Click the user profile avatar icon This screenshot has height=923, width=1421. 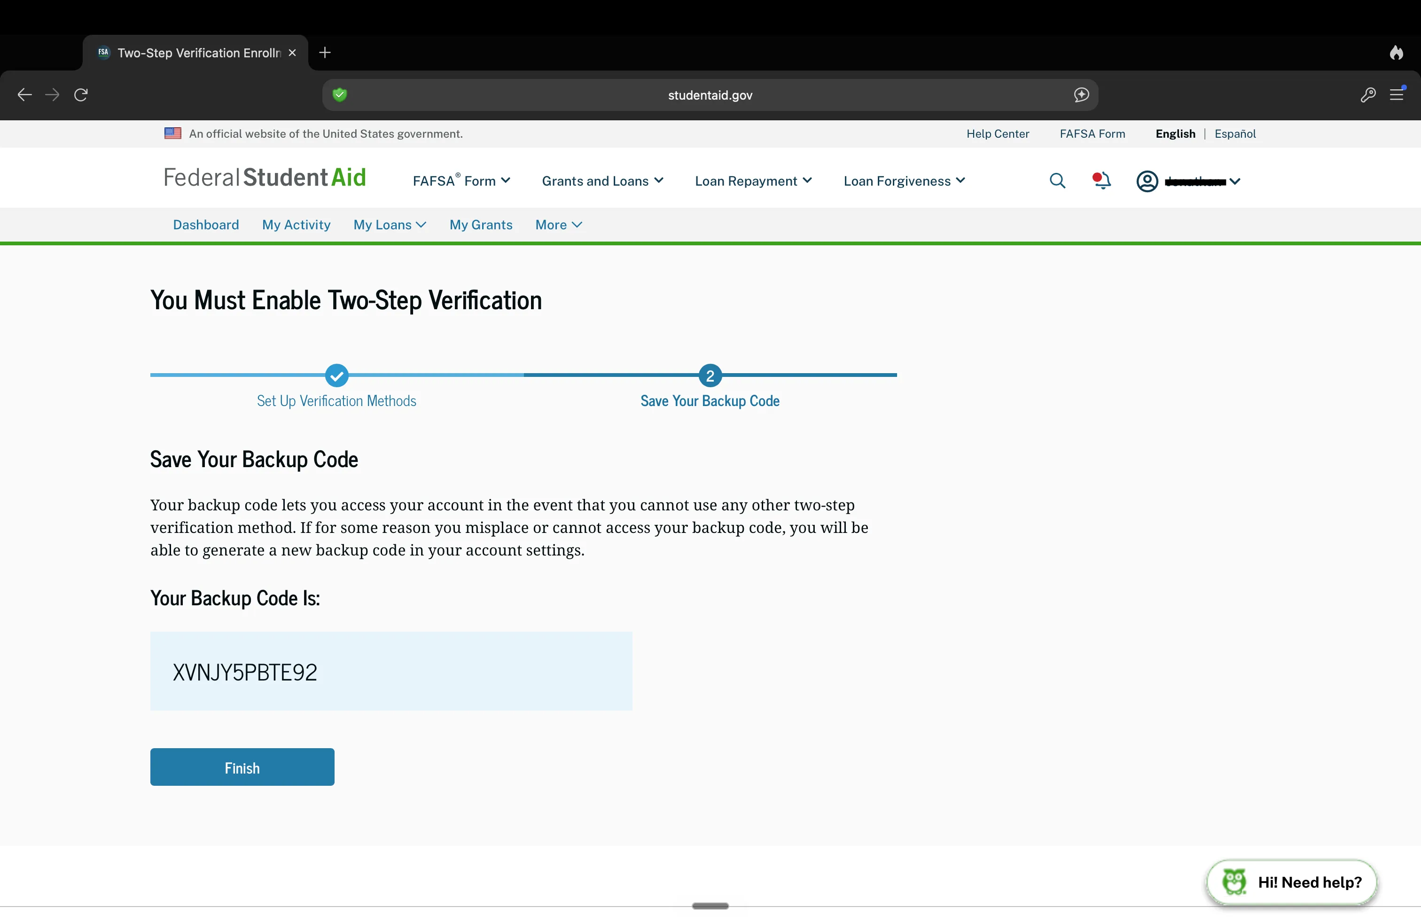coord(1147,181)
